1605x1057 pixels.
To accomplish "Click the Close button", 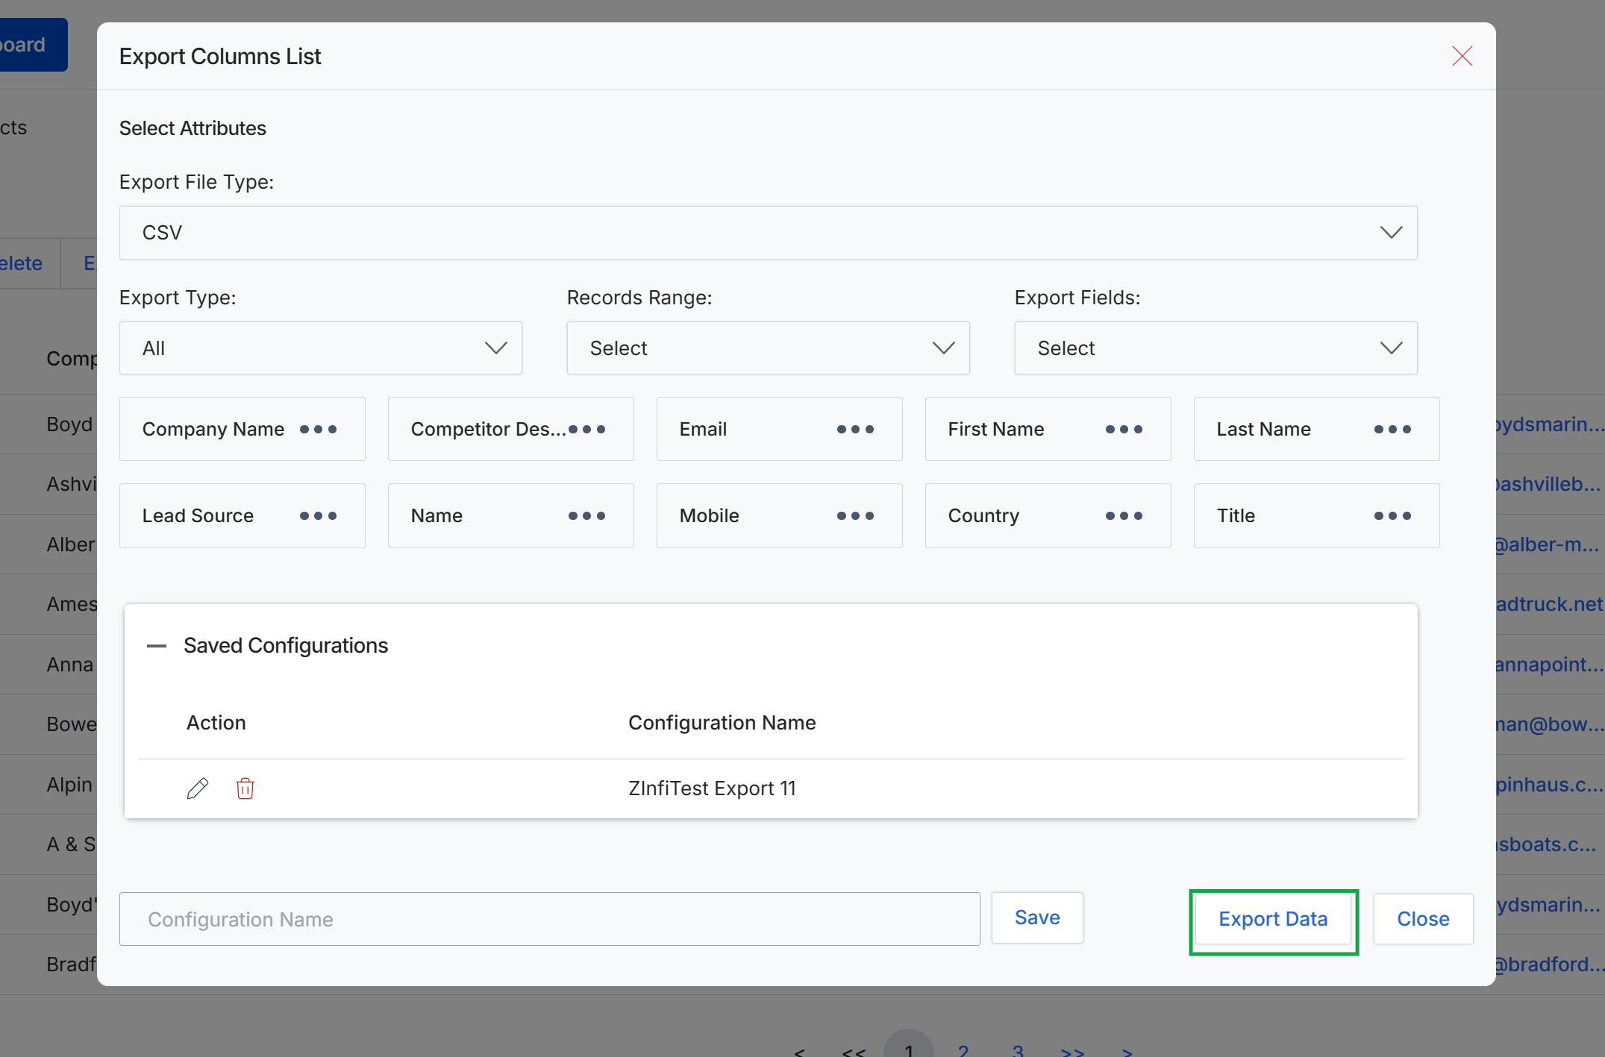I will point(1423,919).
